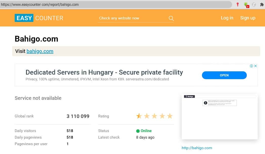
Task: Click the search magnifier icon
Action: (171, 18)
